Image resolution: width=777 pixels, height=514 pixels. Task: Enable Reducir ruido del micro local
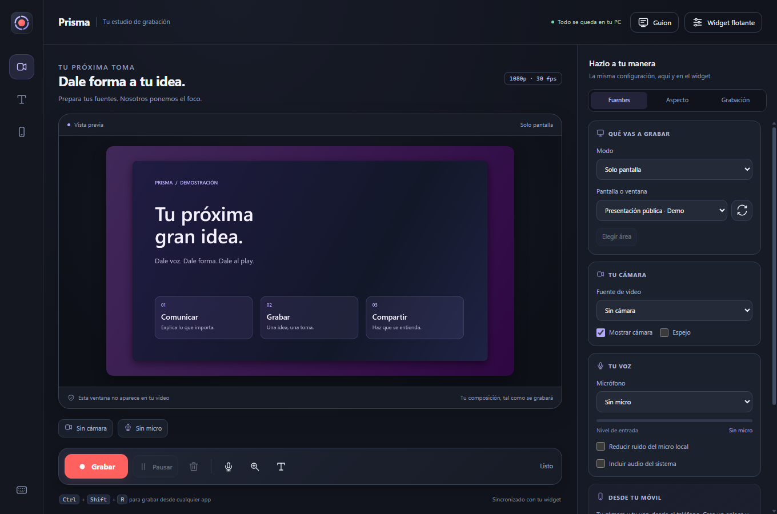[600, 447]
